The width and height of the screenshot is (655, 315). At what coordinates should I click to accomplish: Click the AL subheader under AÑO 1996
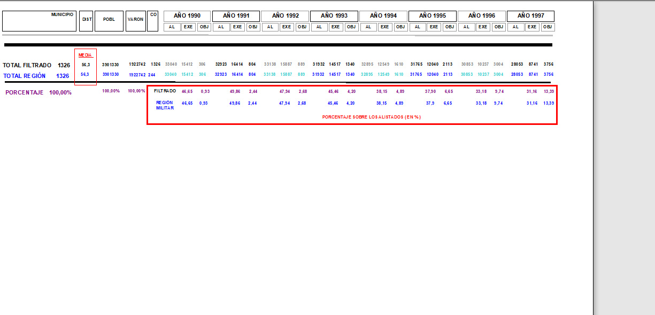(466, 27)
